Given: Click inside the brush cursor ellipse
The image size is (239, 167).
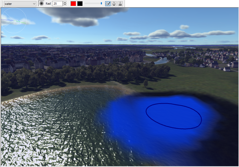Looking at the screenshot, I should point(174,116).
